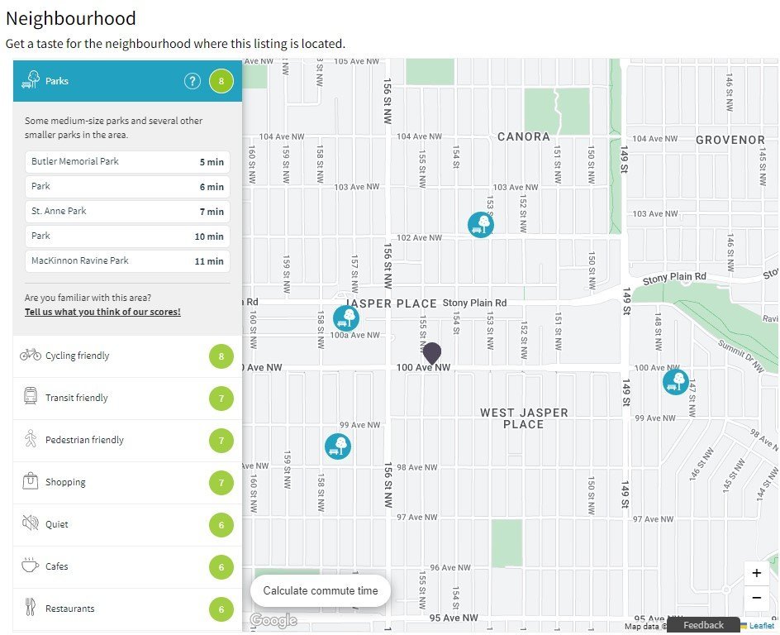Select the Restaurants category row

(x=127, y=609)
